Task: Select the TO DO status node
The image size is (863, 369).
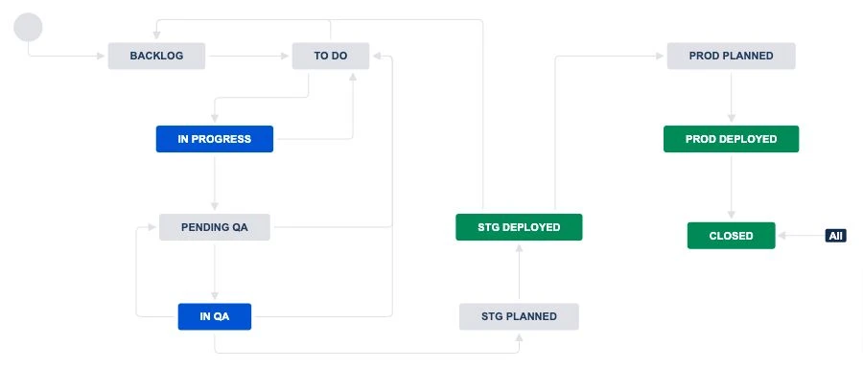Action: [331, 57]
